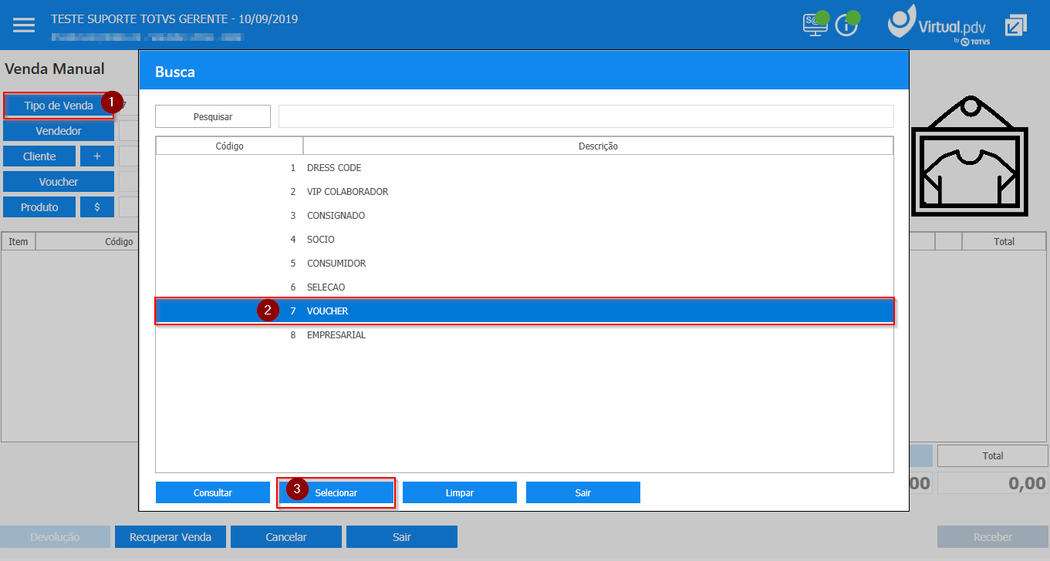Viewport: 1050px width, 561px height.
Task: Click the Total label box above the amount
Action: [x=993, y=455]
